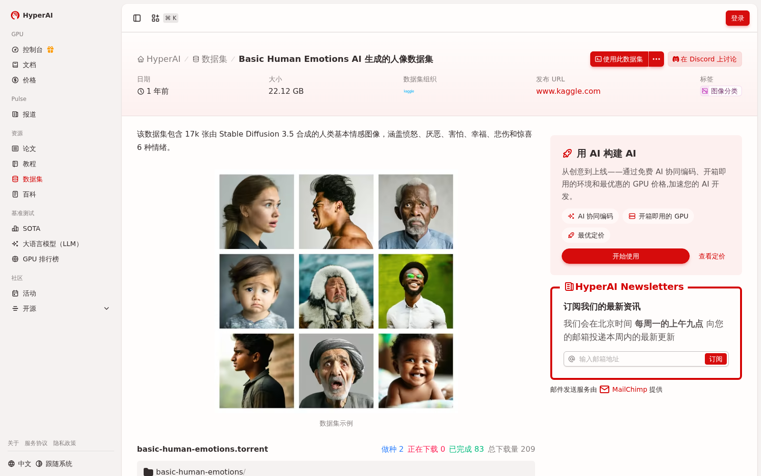Focus the 输入邮箱地址 email field
The image size is (761, 476).
tap(640, 359)
